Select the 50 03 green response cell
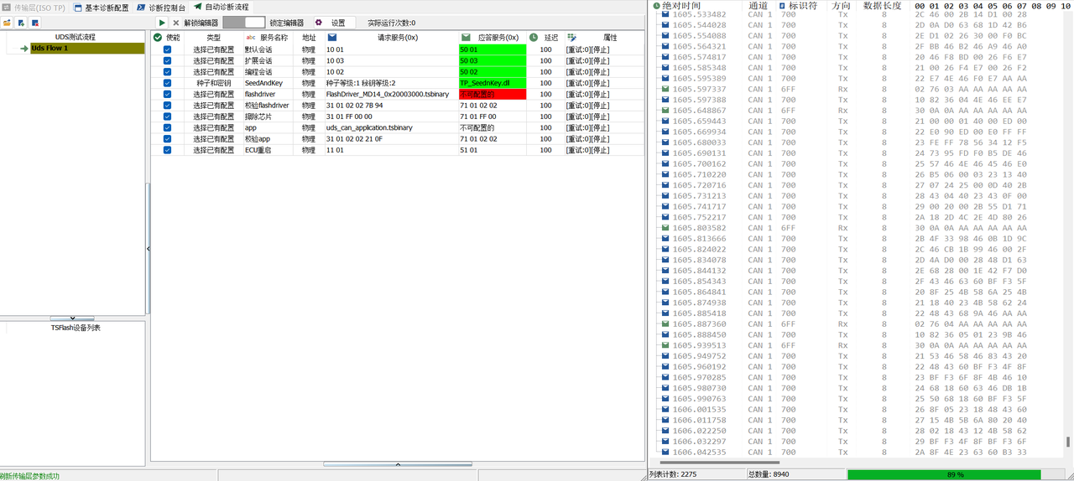 (x=493, y=61)
